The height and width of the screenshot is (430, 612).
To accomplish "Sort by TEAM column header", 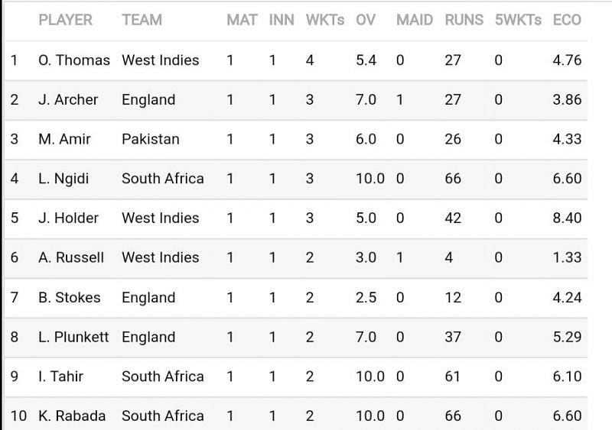I will [x=142, y=20].
